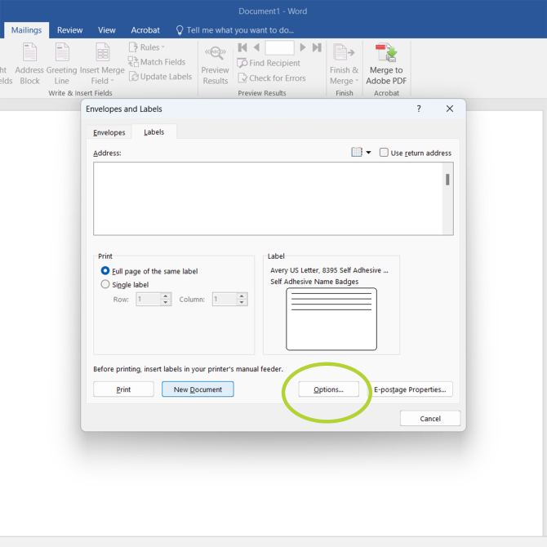The height and width of the screenshot is (547, 547).
Task: Open the Acrobat ribbon tab
Action: (x=145, y=30)
